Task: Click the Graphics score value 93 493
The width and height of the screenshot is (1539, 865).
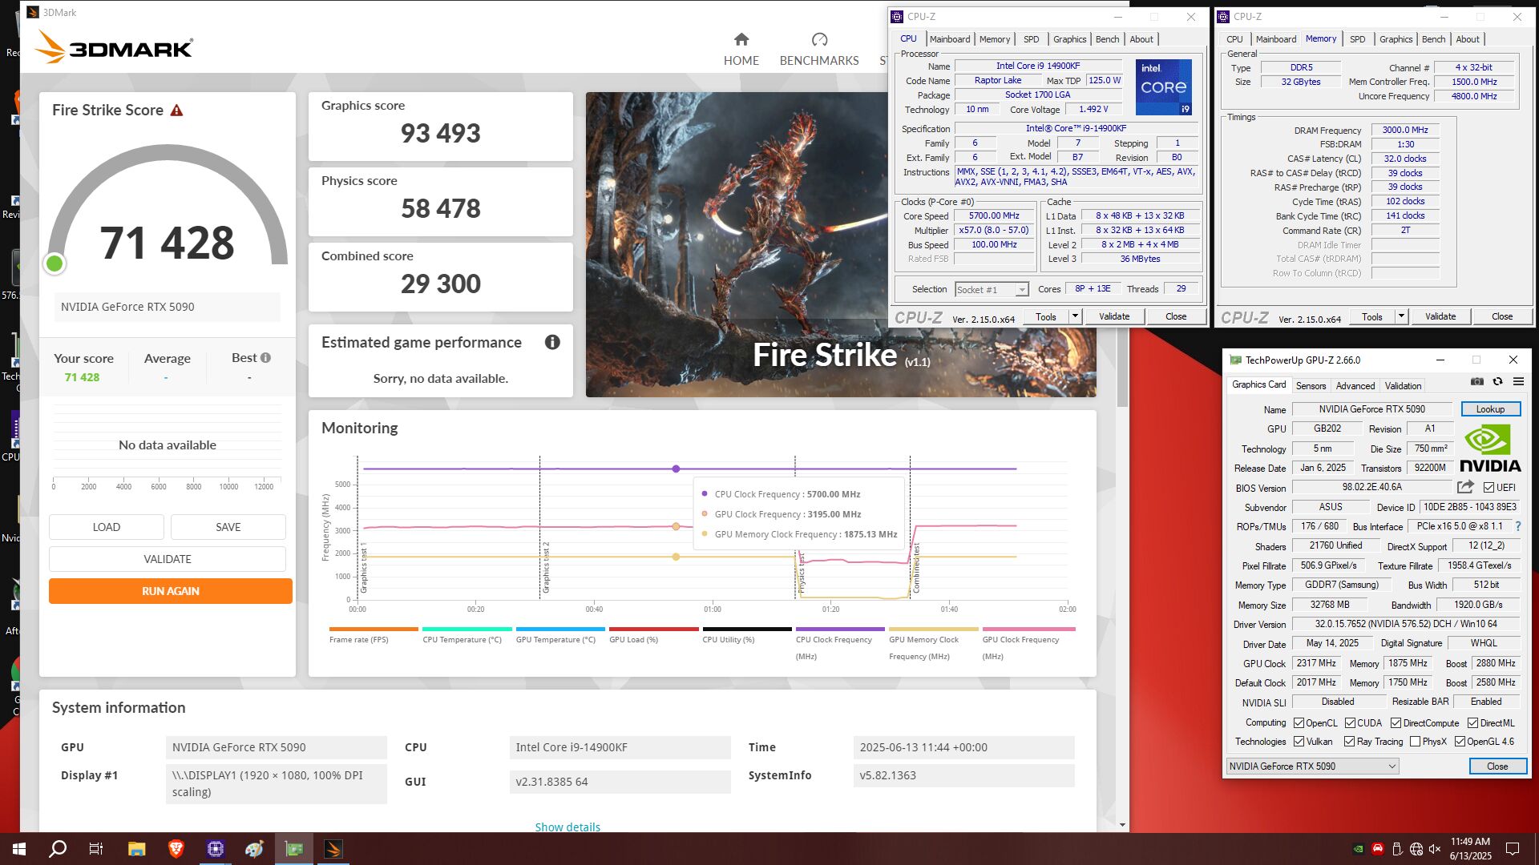Action: point(440,133)
